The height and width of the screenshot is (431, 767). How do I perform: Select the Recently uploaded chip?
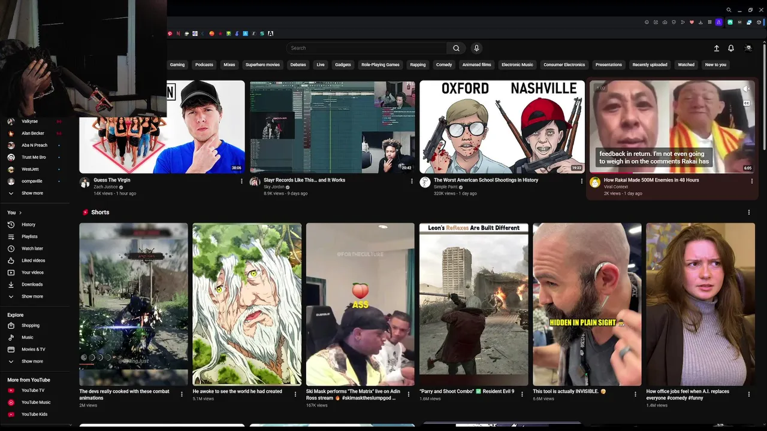[x=650, y=65]
